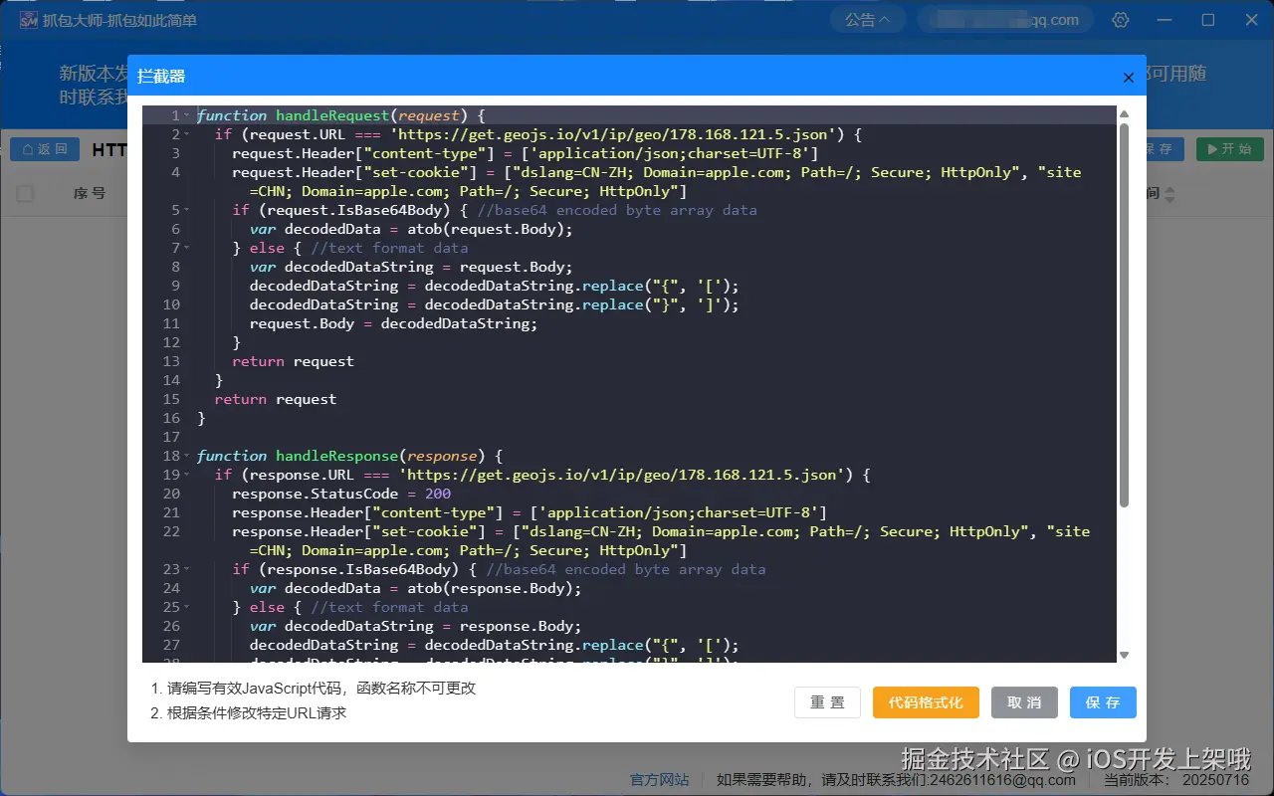Click the logged-in qq.com account label
Screen dimensions: 1274x796
click(x=1004, y=20)
